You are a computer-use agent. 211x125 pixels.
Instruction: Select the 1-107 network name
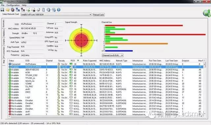pos(28,98)
